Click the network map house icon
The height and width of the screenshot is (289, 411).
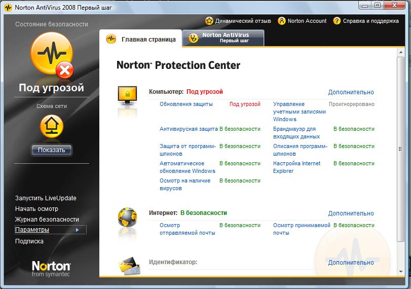(52, 126)
